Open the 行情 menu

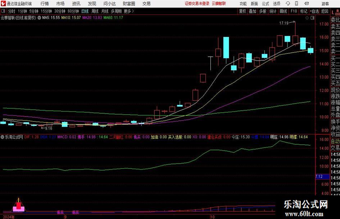pyautogui.click(x=45, y=4)
